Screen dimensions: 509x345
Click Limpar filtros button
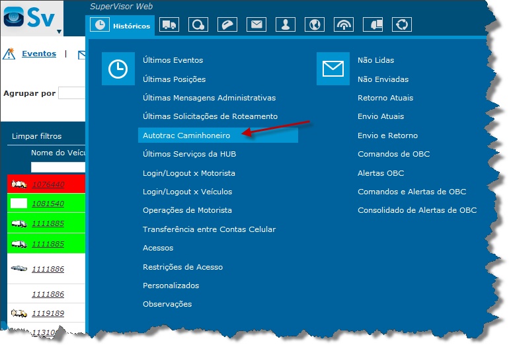[x=36, y=136]
